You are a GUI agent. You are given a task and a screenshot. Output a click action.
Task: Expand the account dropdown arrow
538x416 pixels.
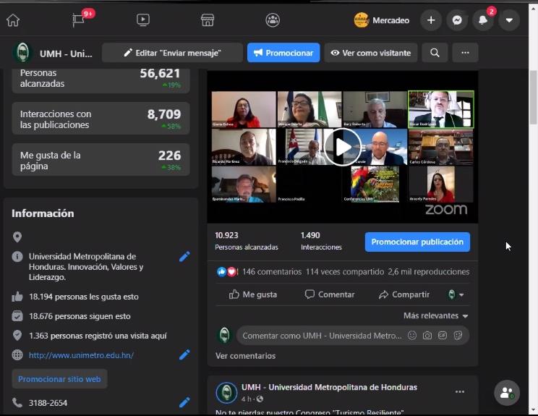(509, 20)
